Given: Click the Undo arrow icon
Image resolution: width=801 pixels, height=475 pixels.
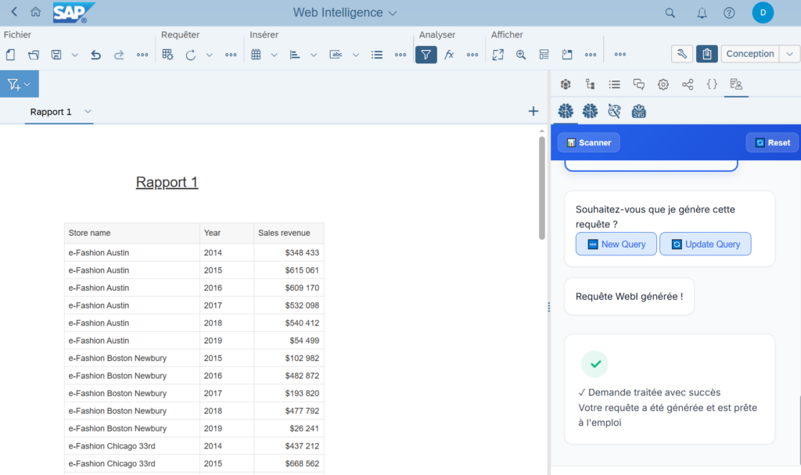Looking at the screenshot, I should pyautogui.click(x=95, y=55).
